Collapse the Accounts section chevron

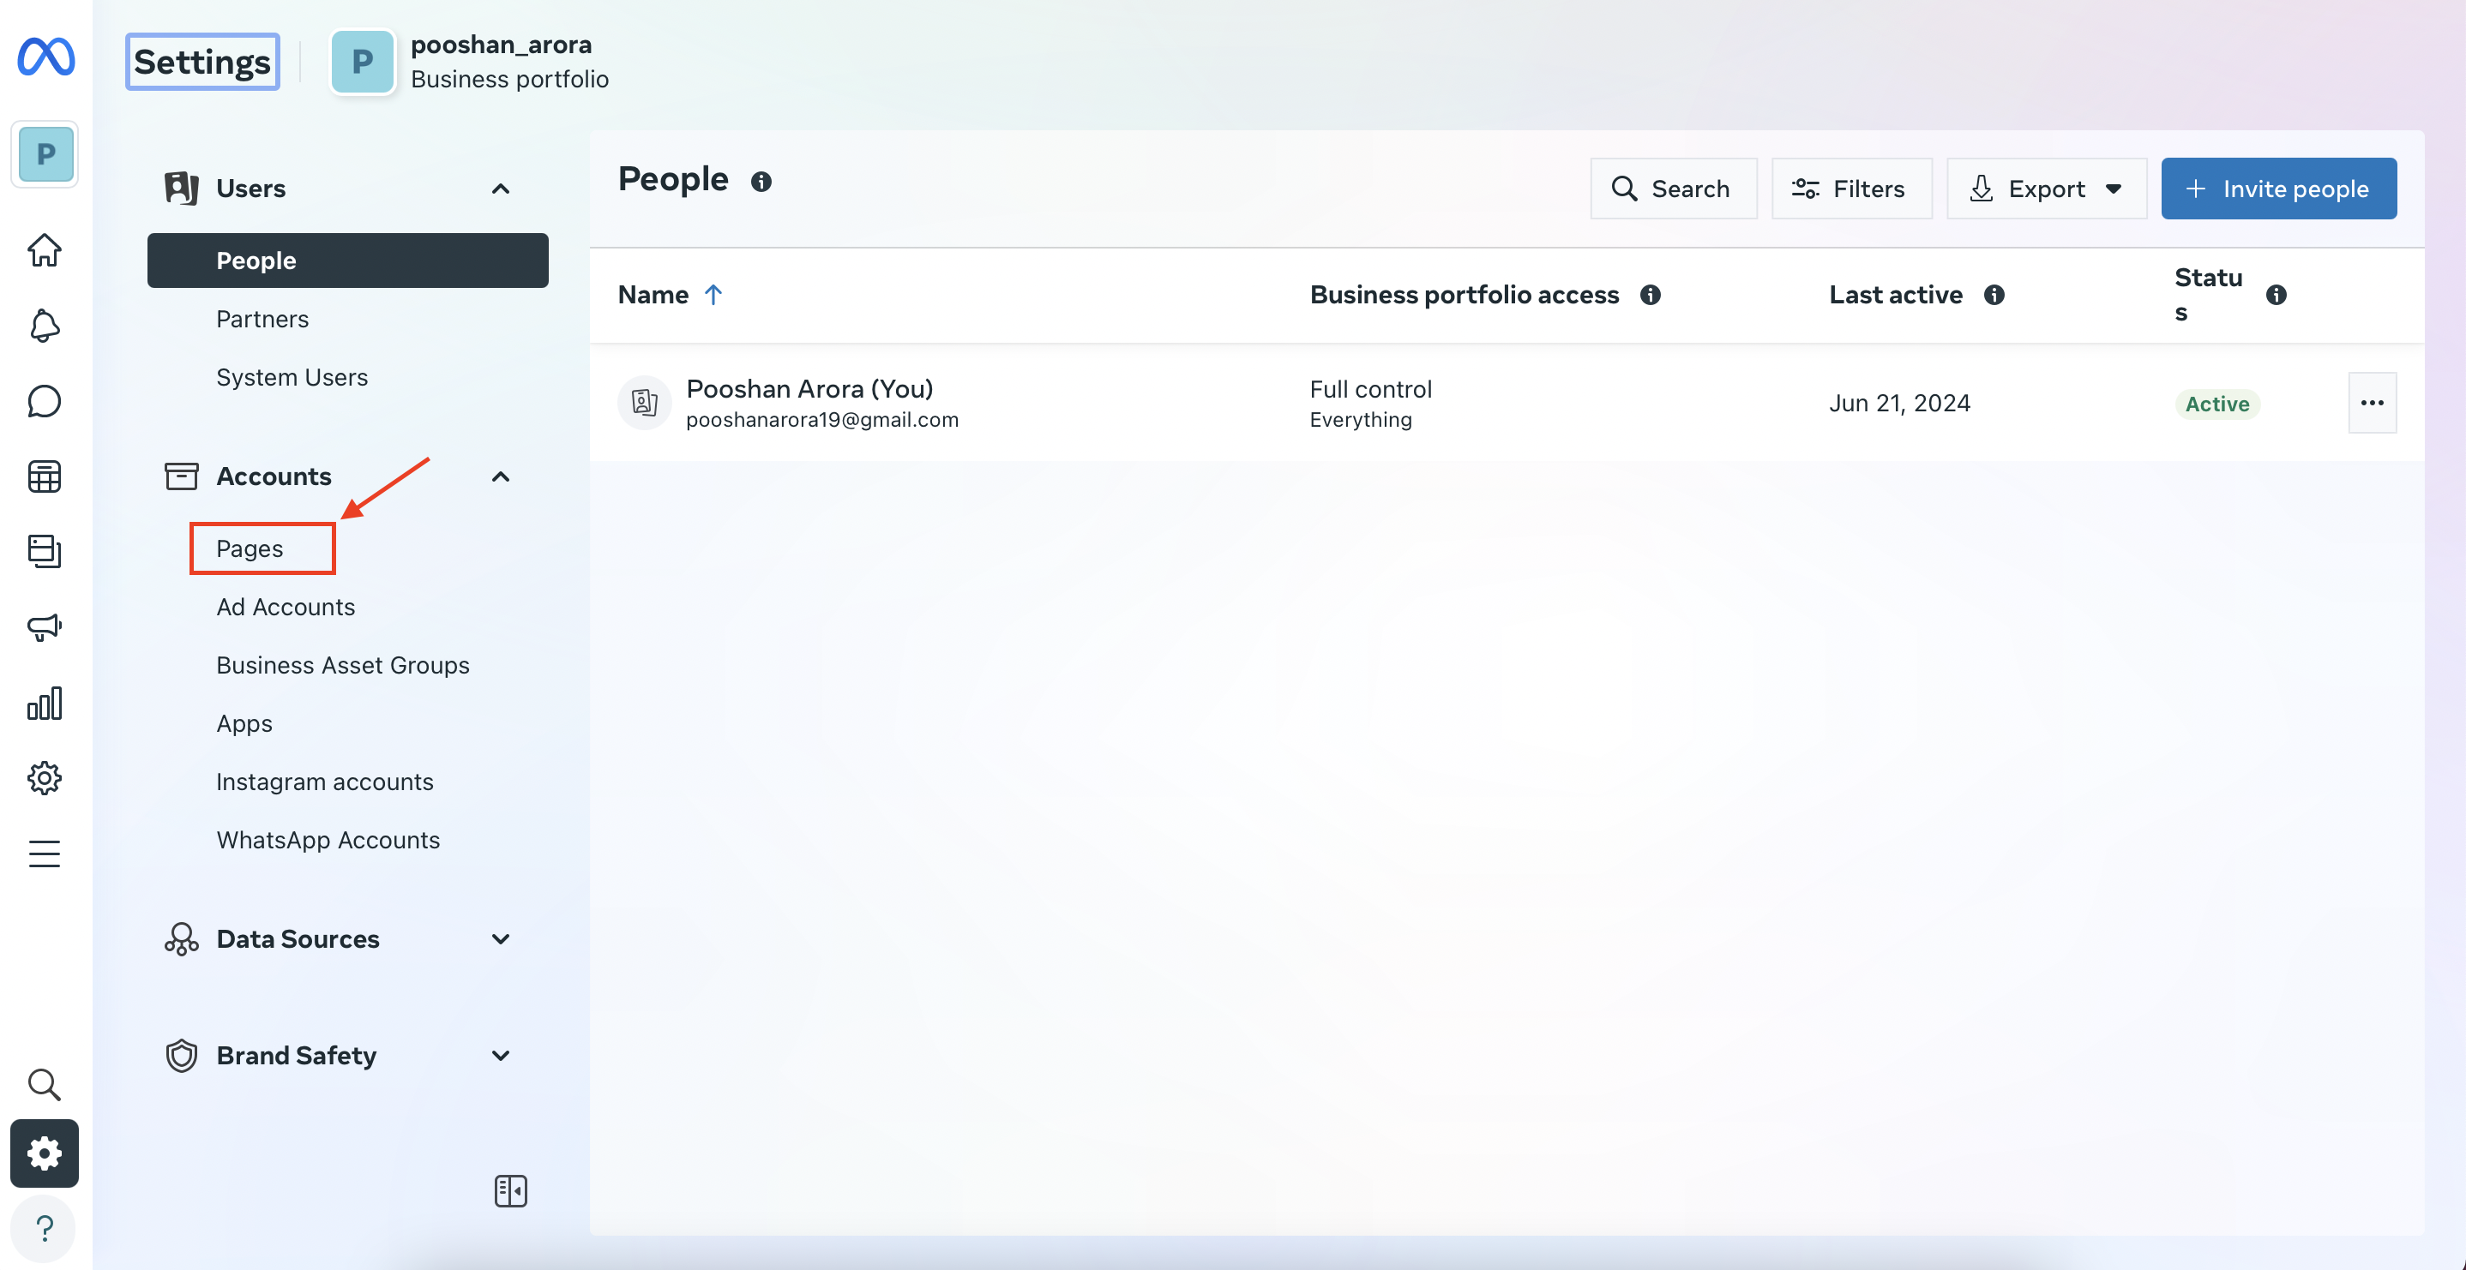point(500,476)
